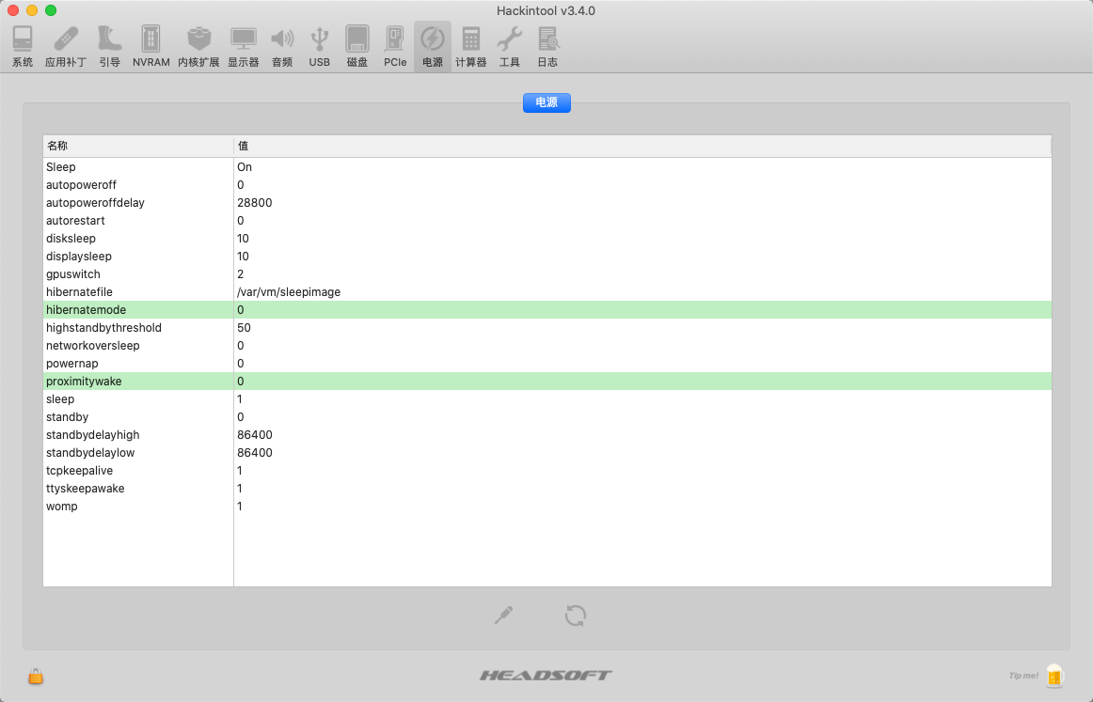Open the USB toolbar section
The image size is (1093, 702).
tap(319, 46)
